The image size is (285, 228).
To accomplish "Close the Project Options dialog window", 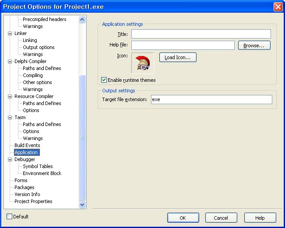I will click(278, 7).
